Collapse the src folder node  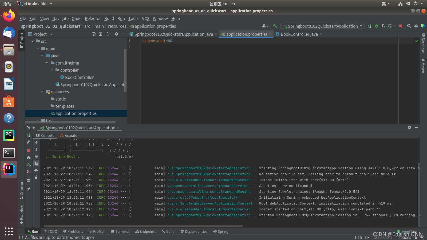[x=33, y=41]
